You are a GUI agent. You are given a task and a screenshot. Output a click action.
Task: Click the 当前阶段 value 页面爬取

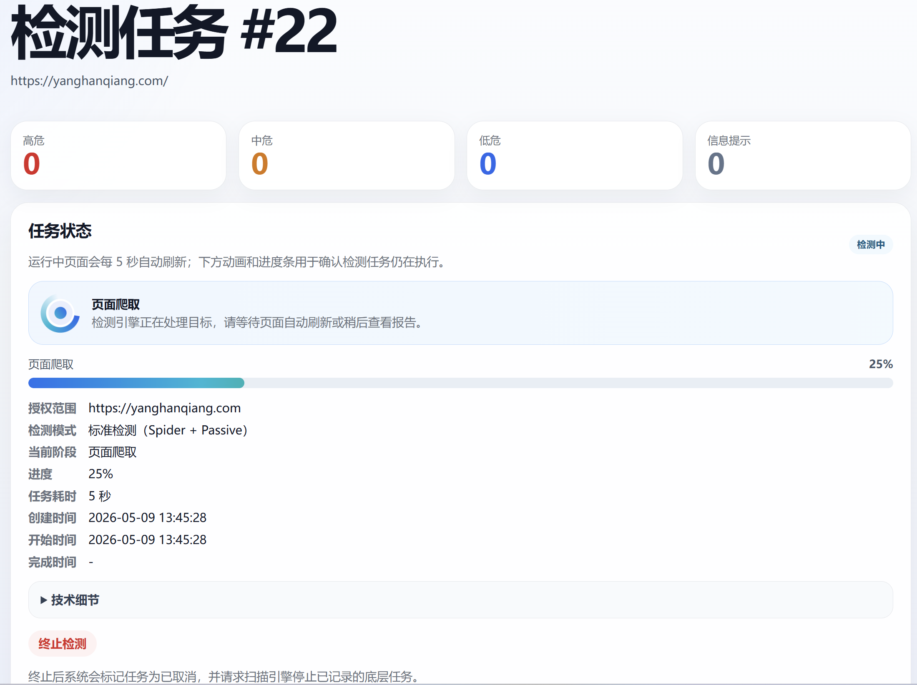click(113, 452)
